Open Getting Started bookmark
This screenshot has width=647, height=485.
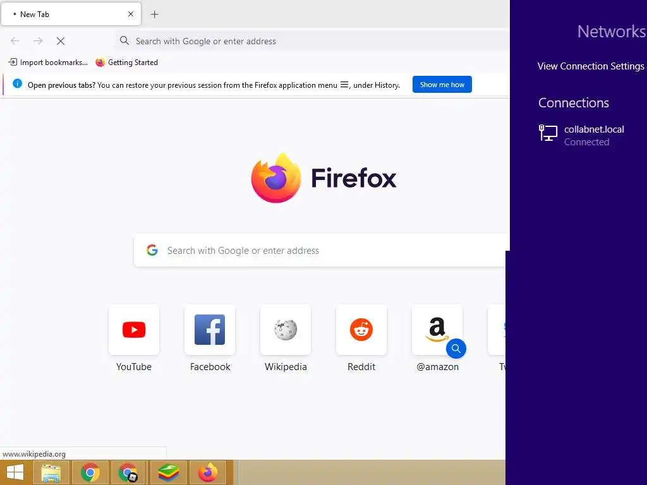(126, 63)
